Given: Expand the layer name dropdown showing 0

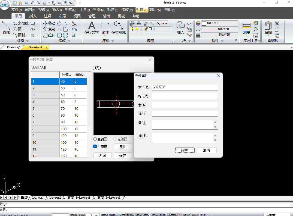Looking at the screenshot, I should coord(170,29).
